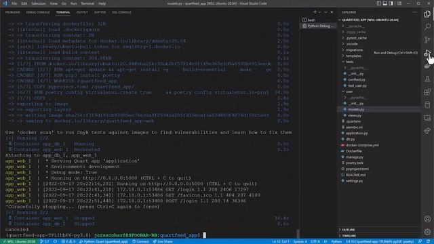Open the Customize Layout icon
The height and width of the screenshot is (244, 434).
(x=399, y=3)
